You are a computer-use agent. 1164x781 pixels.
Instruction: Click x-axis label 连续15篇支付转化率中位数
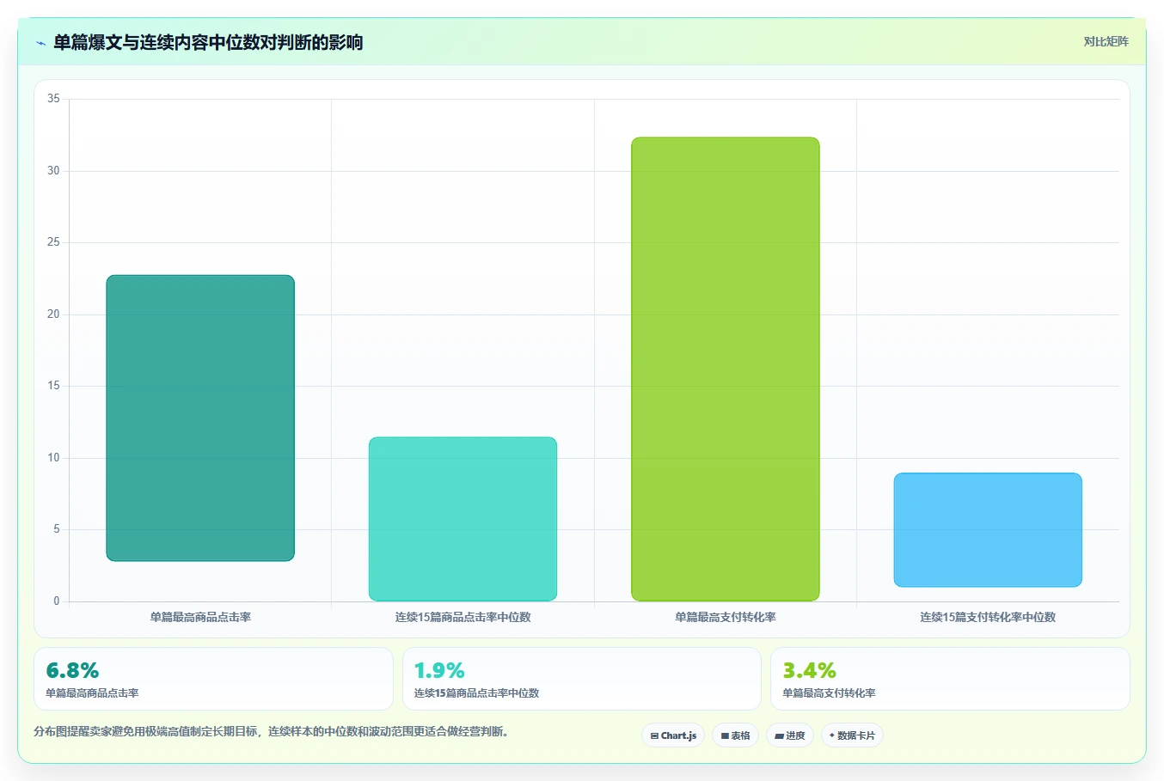coord(988,617)
